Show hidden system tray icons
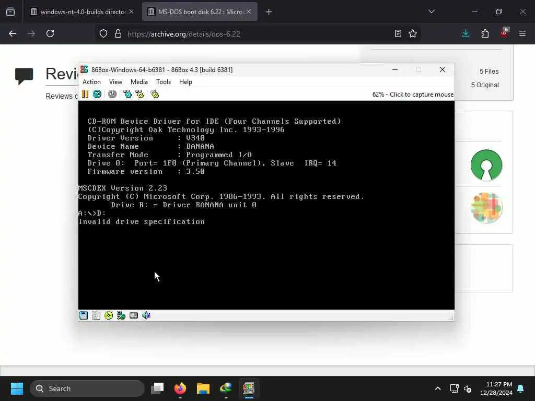 438,388
